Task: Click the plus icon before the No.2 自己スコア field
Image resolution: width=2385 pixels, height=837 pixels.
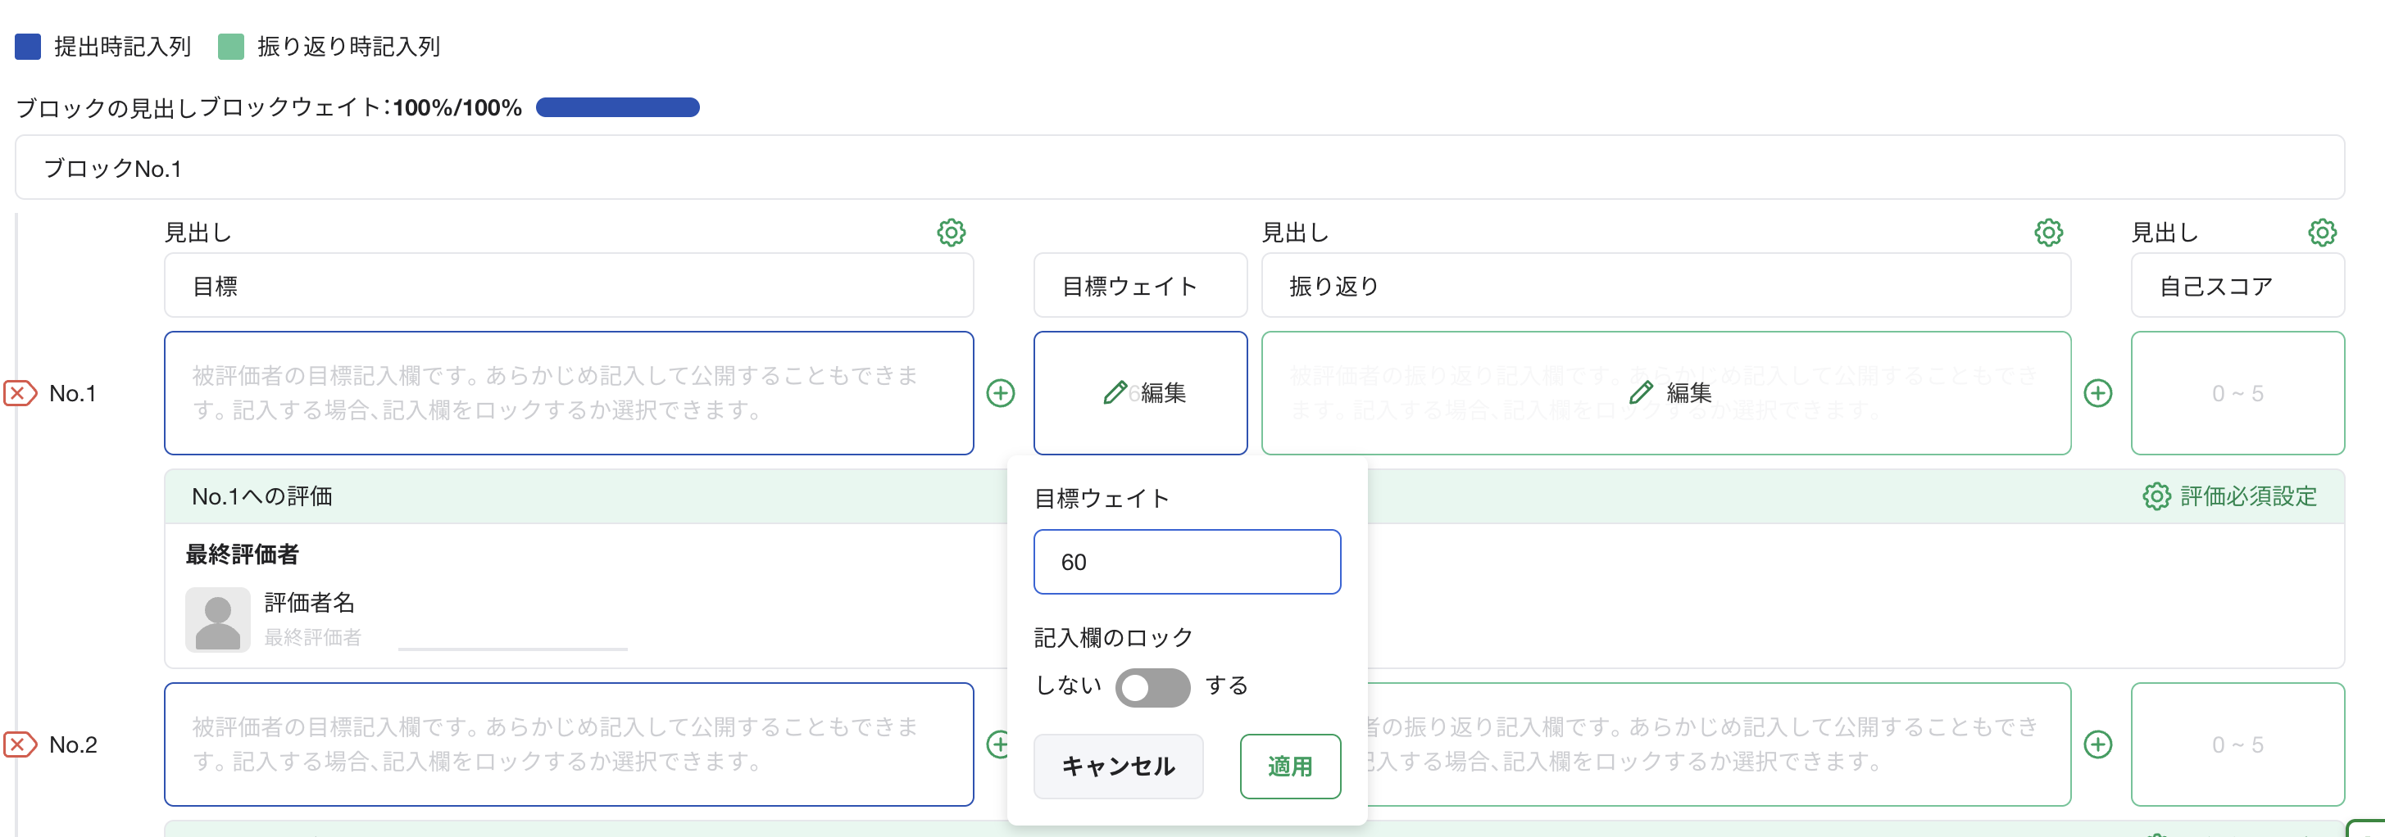Action: coord(2098,744)
